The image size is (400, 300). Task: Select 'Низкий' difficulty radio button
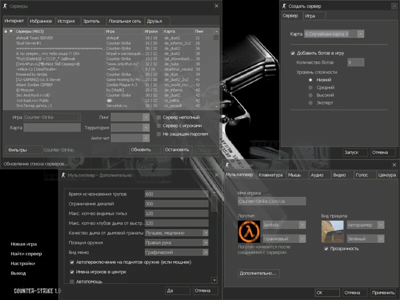[x=310, y=80]
